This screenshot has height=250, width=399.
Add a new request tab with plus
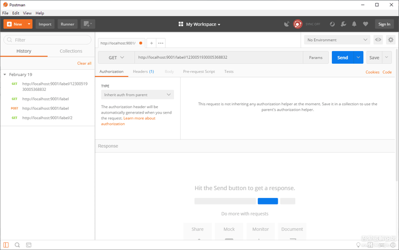click(x=151, y=43)
